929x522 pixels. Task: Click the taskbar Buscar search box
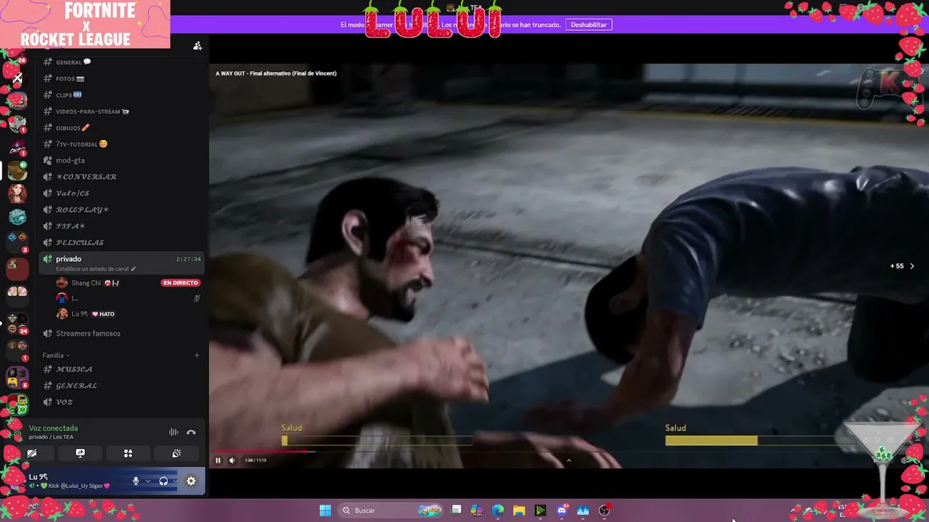(x=392, y=510)
